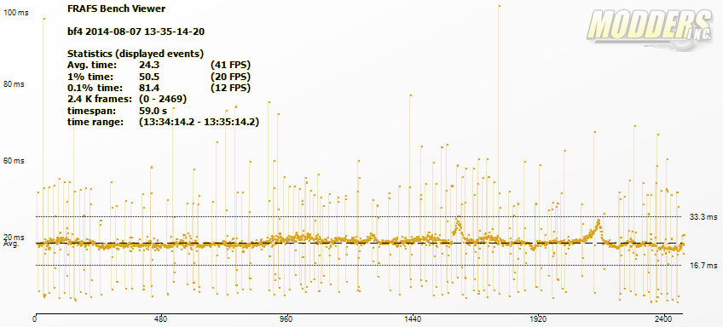723x327 pixels.
Task: Click the frames range (0 - 2469)
Action: pos(163,100)
